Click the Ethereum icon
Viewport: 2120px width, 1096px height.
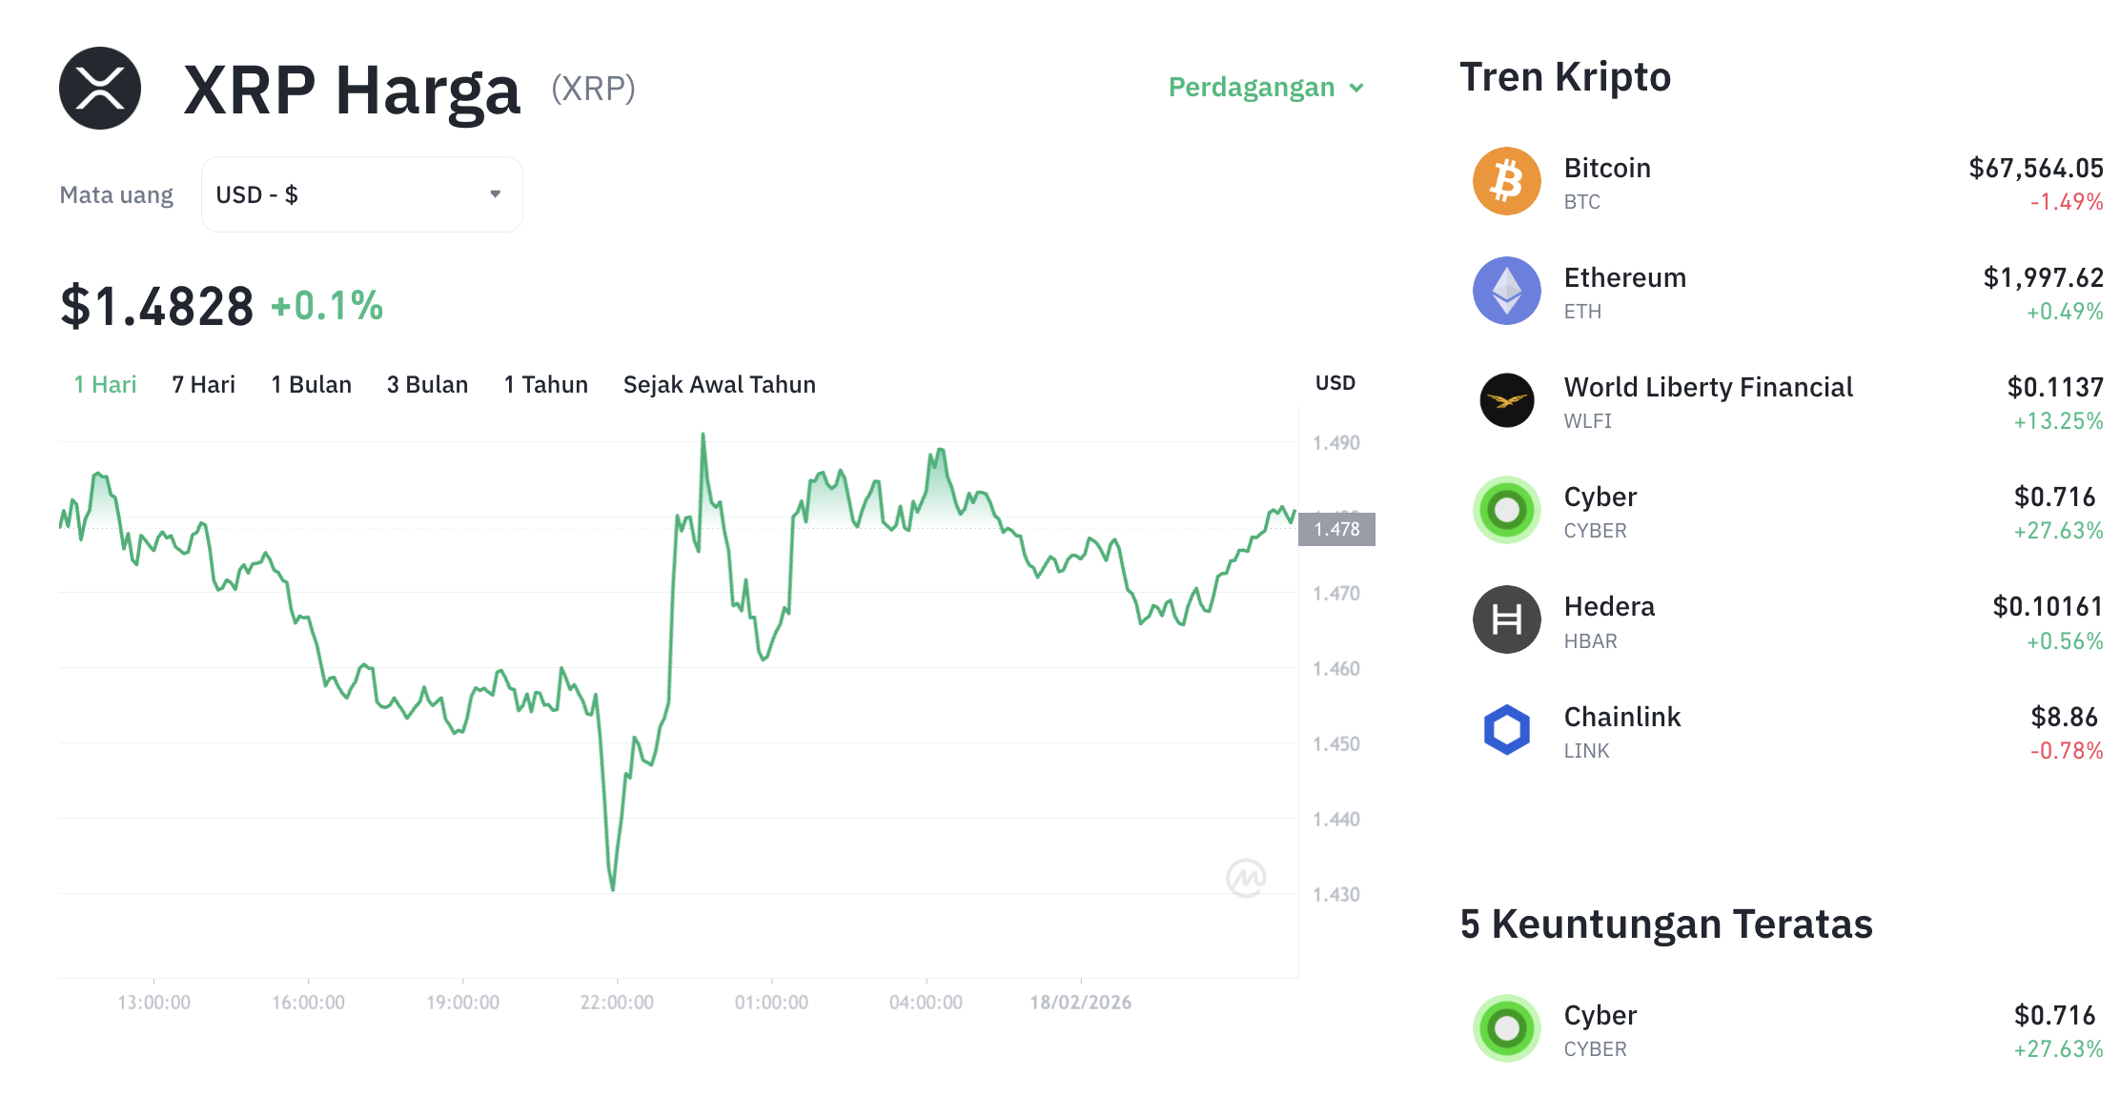(x=1506, y=291)
